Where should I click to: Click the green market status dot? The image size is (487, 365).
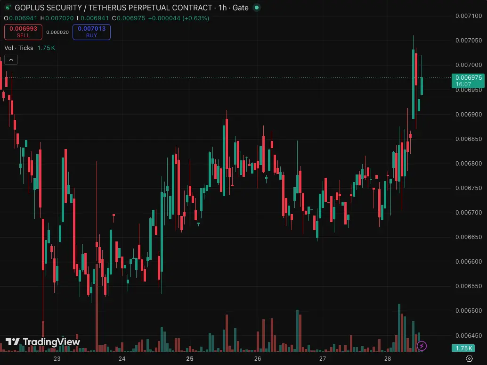257,8
